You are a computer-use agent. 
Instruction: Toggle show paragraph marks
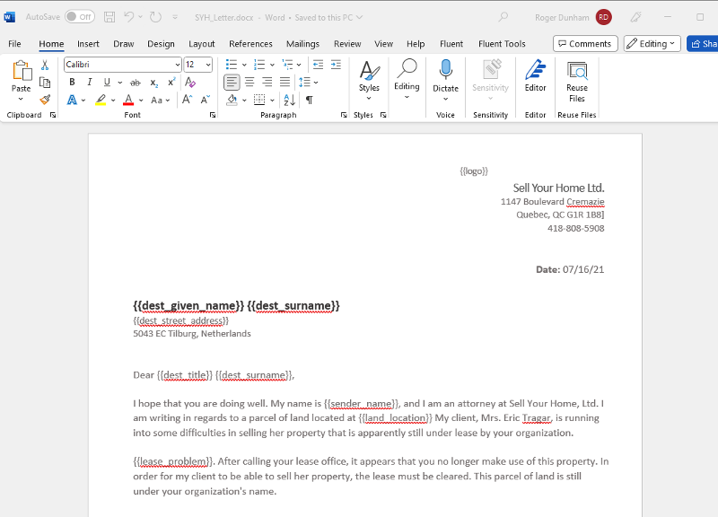tap(310, 100)
